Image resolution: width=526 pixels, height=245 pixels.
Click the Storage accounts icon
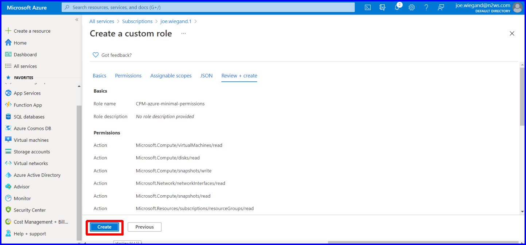pyautogui.click(x=8, y=152)
